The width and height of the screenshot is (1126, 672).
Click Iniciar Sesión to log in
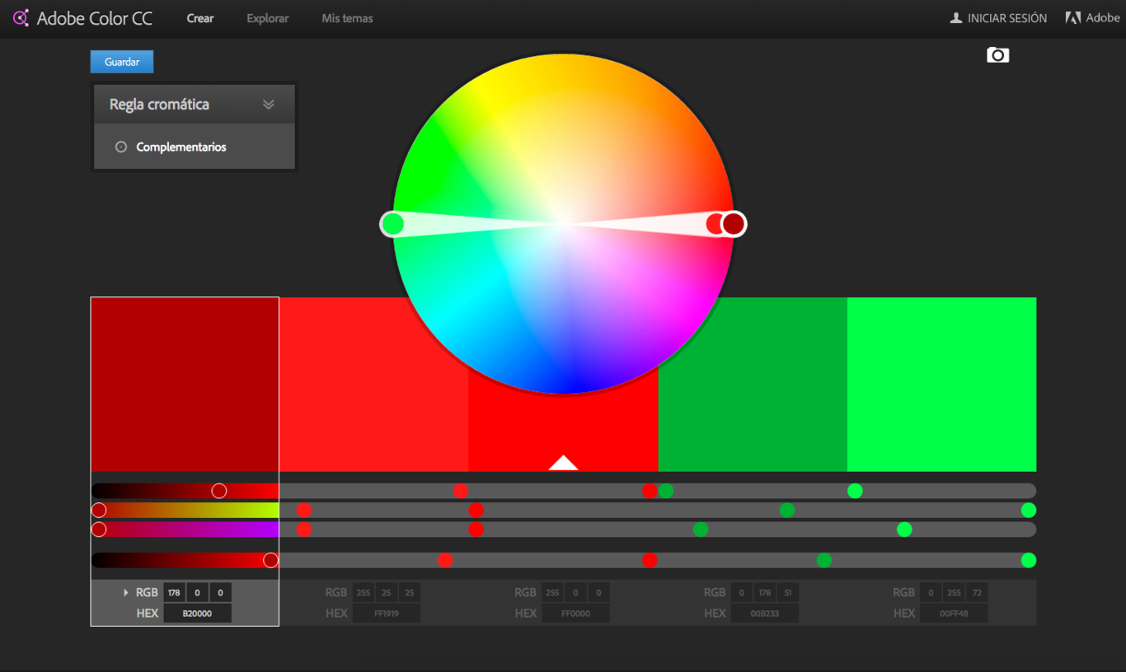[x=1005, y=17]
